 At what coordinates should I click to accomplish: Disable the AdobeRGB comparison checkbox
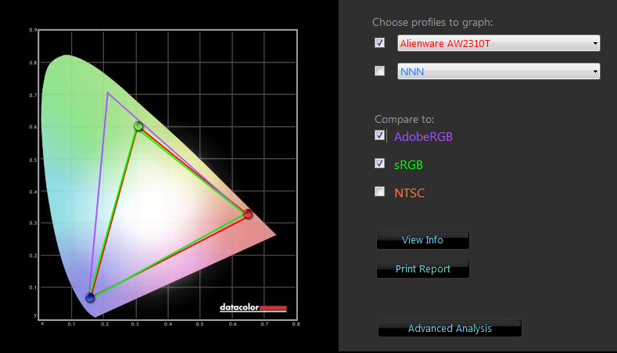pyautogui.click(x=380, y=135)
